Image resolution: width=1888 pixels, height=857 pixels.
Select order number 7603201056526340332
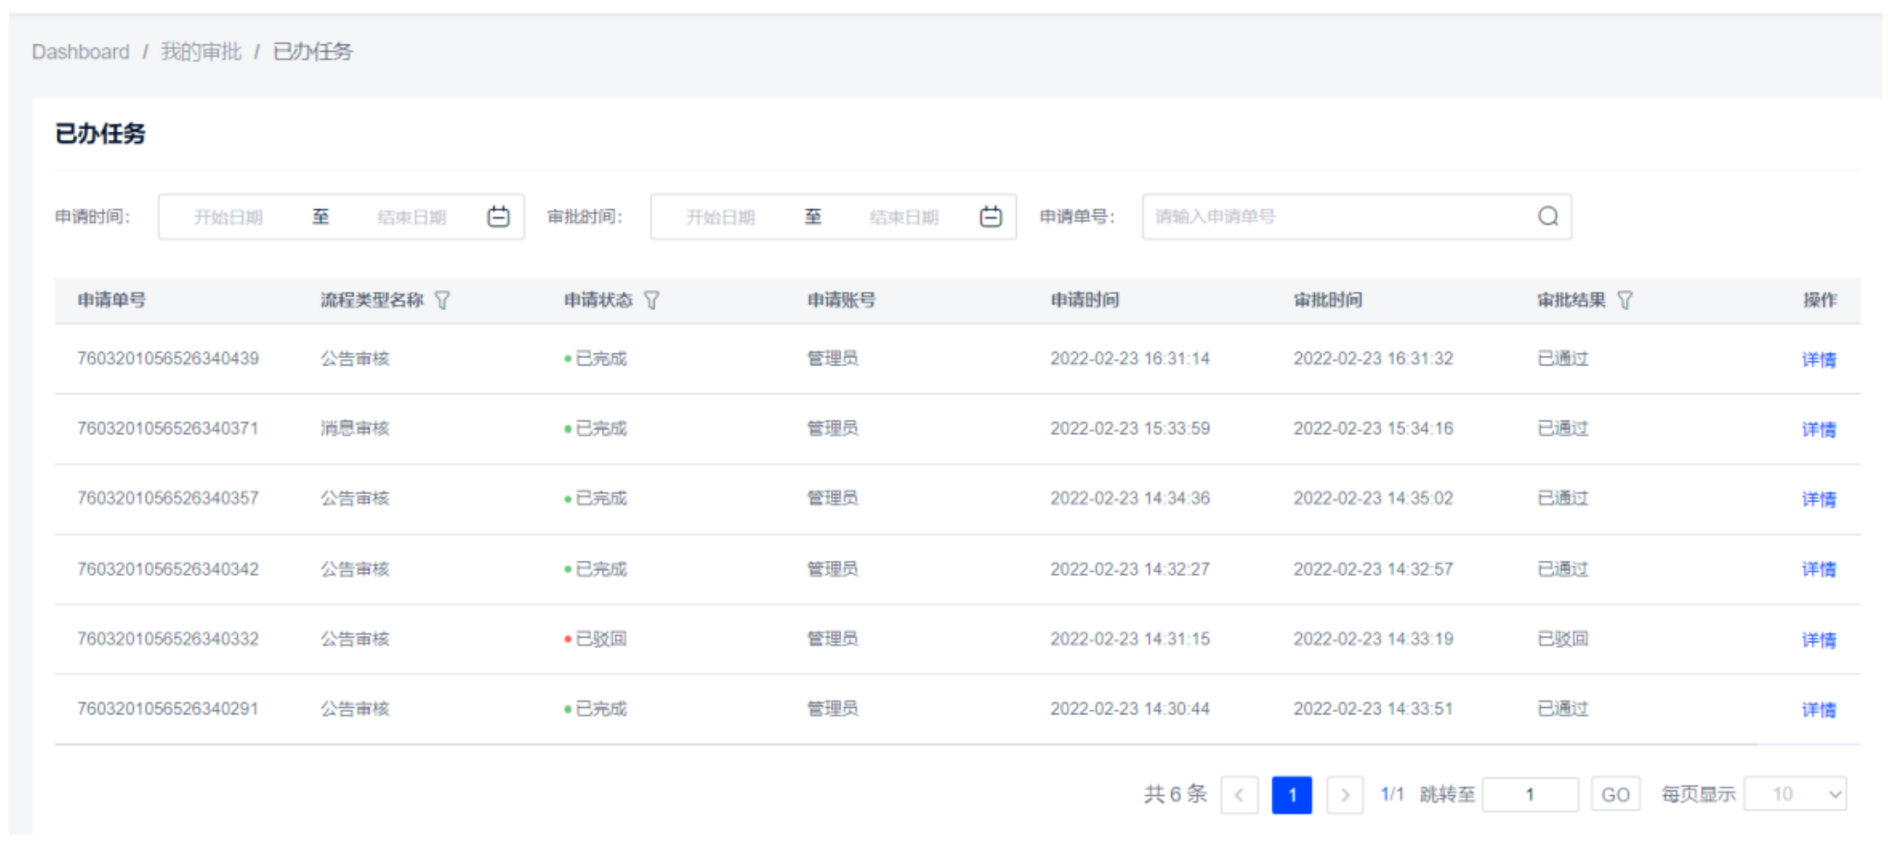tap(168, 639)
